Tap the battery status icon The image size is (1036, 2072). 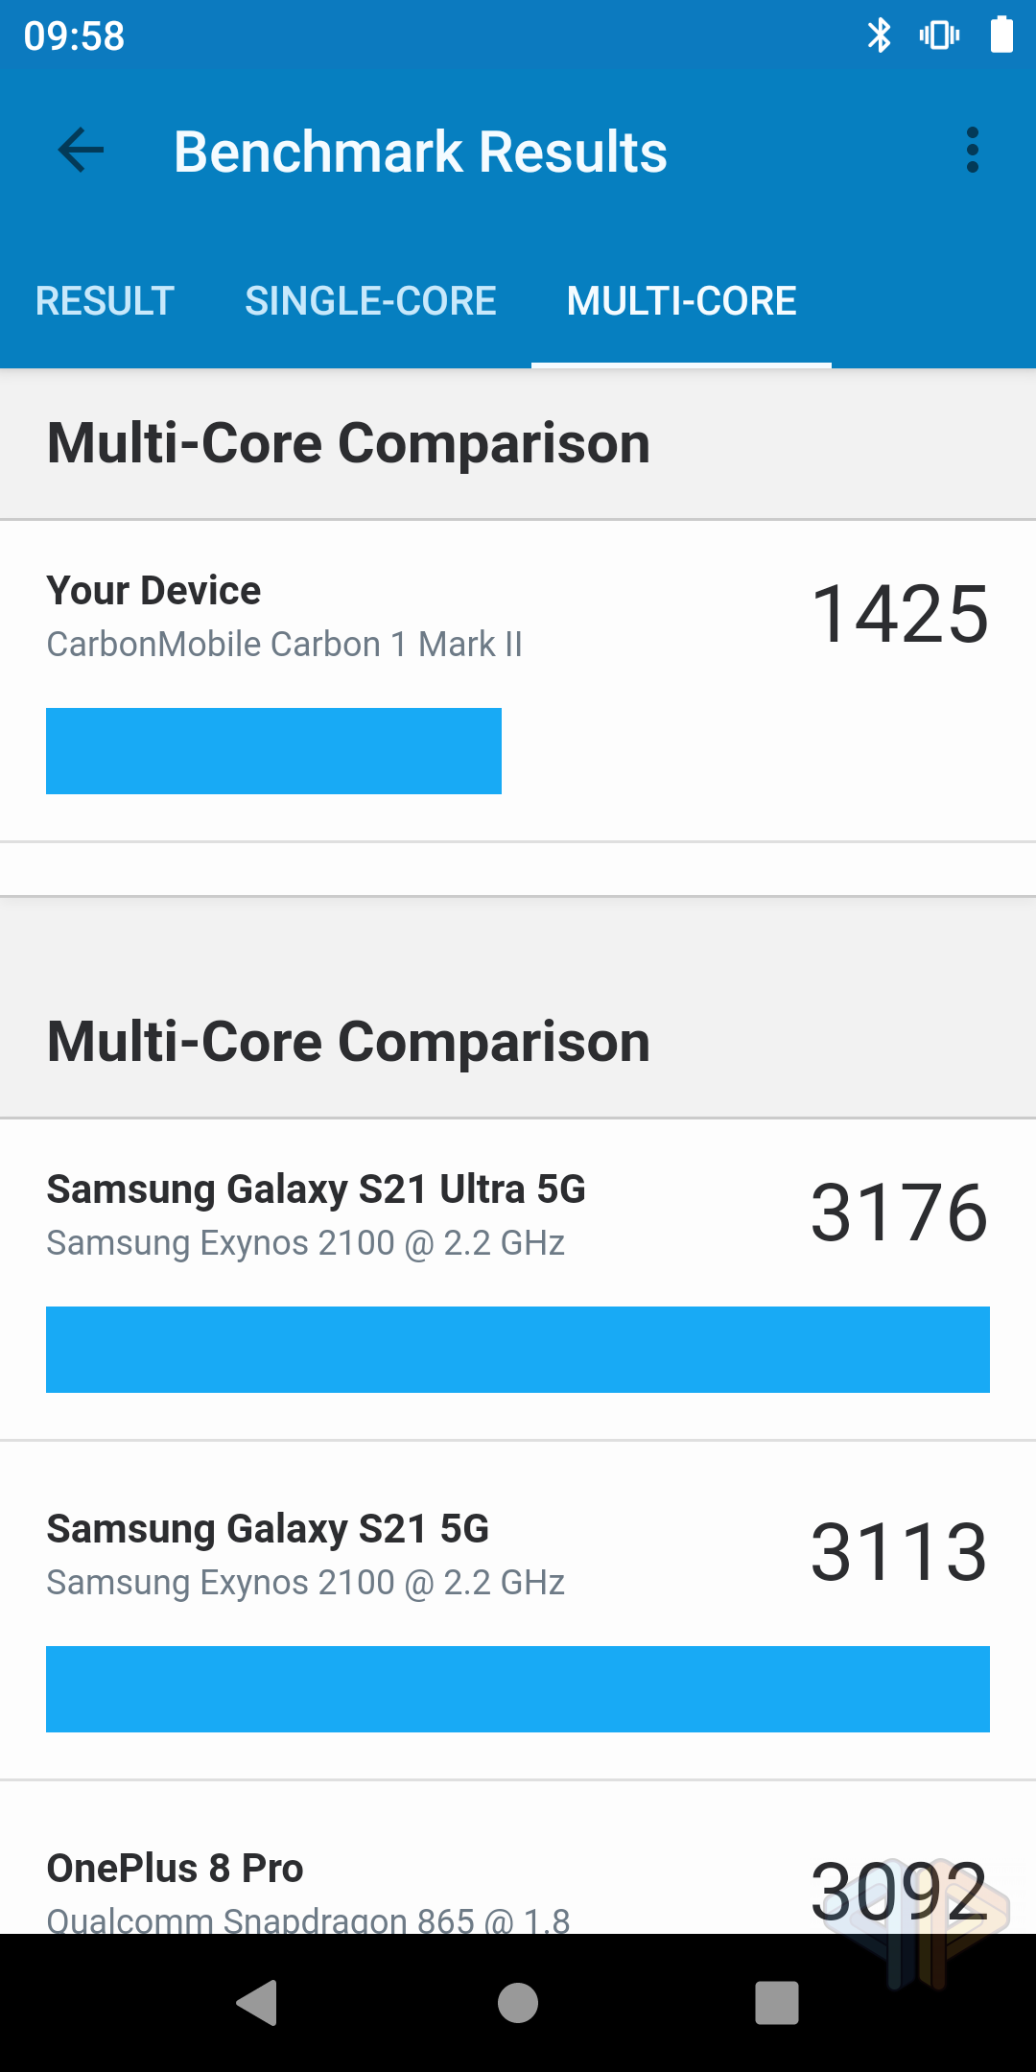[1001, 35]
